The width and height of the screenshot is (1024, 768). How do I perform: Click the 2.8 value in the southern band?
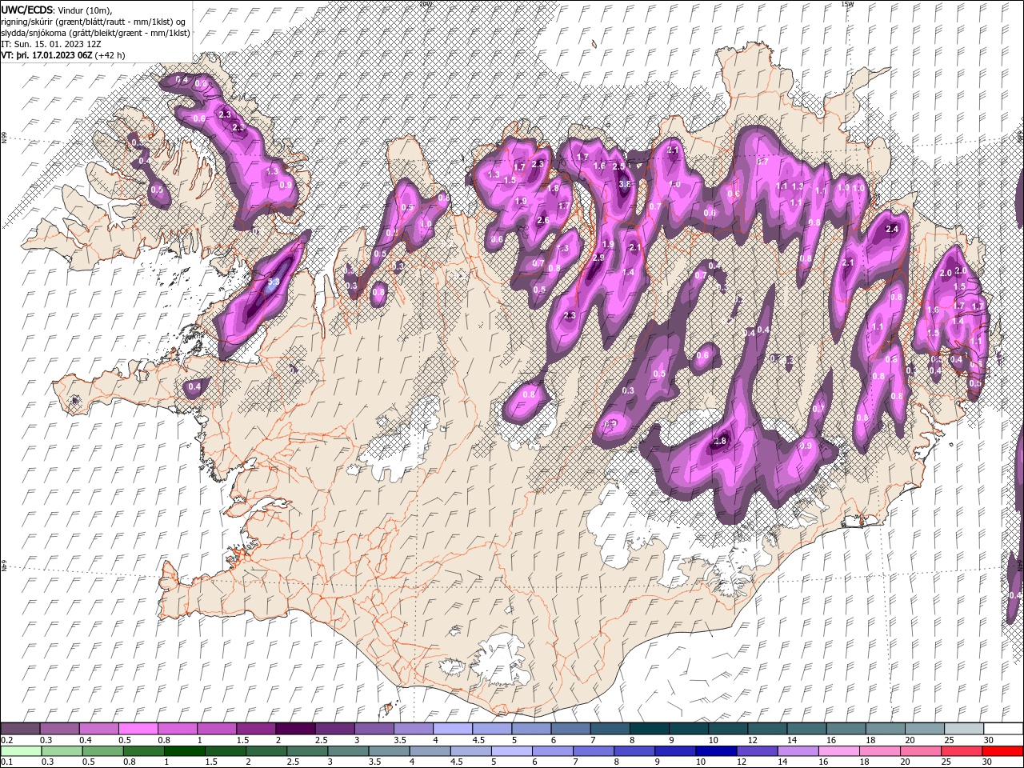[719, 441]
